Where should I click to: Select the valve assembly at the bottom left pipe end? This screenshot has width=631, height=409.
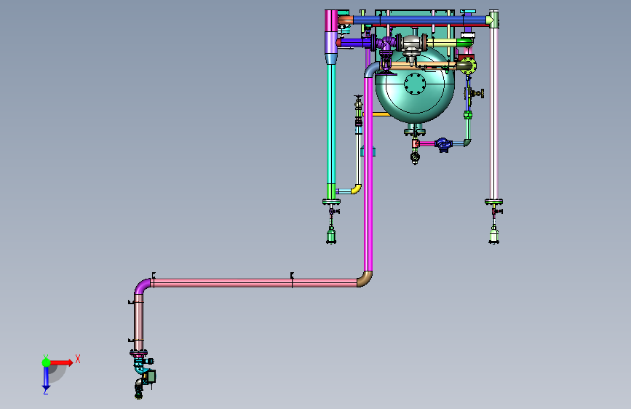tap(143, 374)
